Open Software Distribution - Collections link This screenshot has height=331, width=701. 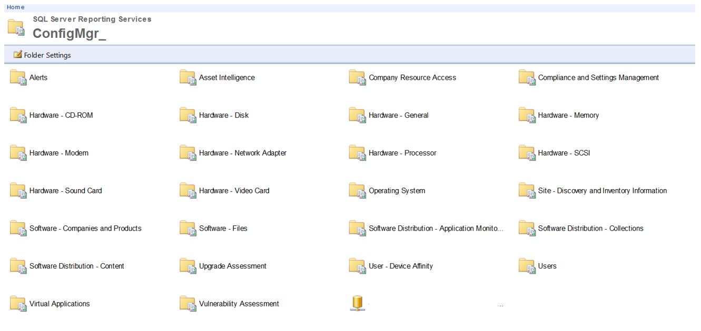click(x=591, y=229)
